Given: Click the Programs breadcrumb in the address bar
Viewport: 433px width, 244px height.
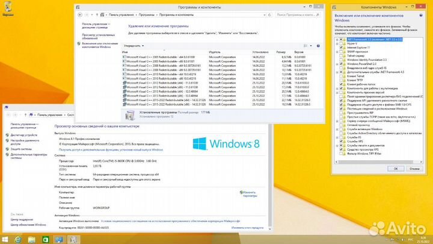Looking at the screenshot, I should (x=146, y=15).
